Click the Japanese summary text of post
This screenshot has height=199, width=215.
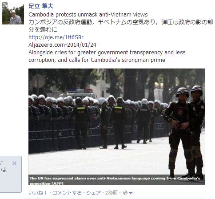tap(121, 26)
